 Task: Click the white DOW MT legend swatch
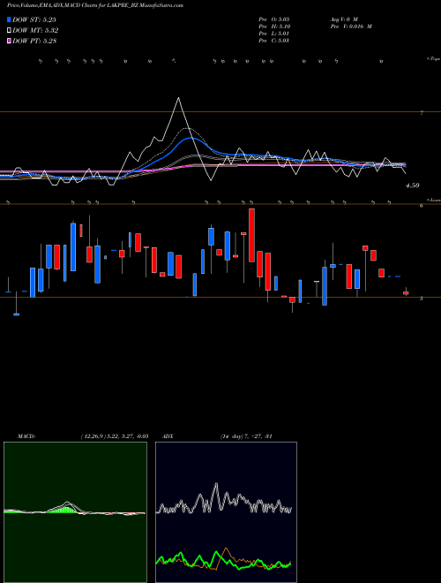pos(10,31)
